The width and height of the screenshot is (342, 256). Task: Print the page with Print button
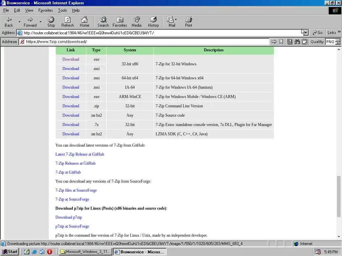click(x=188, y=22)
